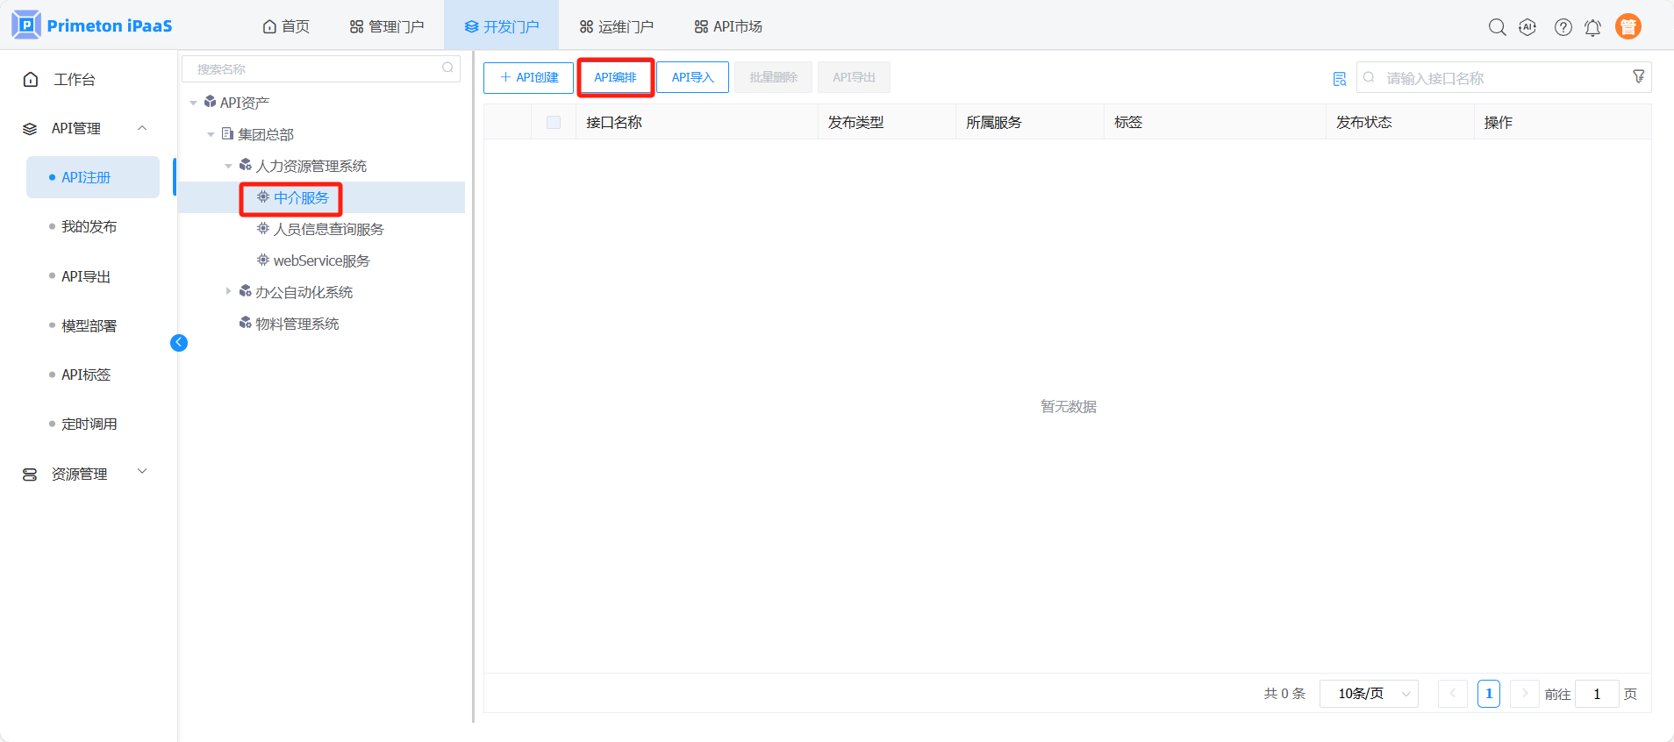Toggle the select-all checkbox in table header
Screen dimensions: 1674x742
click(x=554, y=123)
